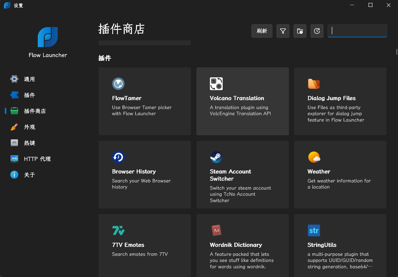Click the 7TV Emotes title text

(x=128, y=245)
